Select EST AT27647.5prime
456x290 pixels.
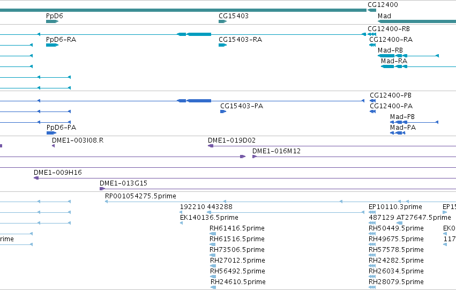tap(424, 218)
